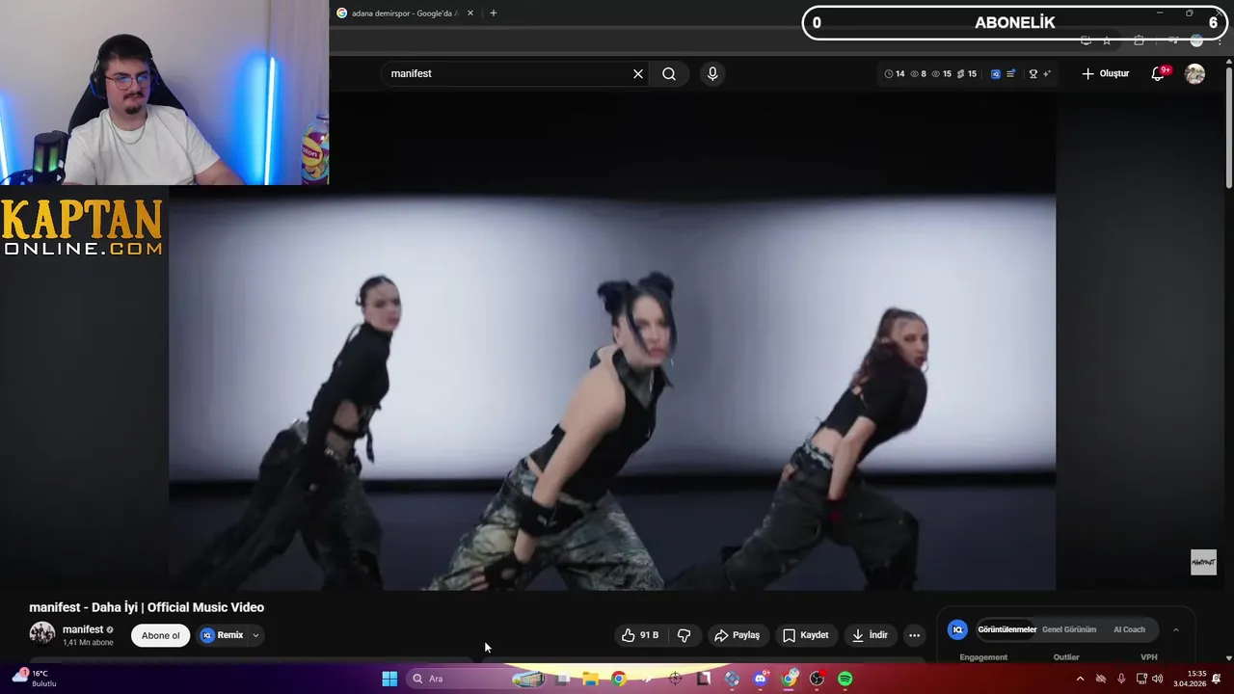This screenshot has width=1234, height=694.
Task: Open volume control in system tray
Action: pos(1157,679)
